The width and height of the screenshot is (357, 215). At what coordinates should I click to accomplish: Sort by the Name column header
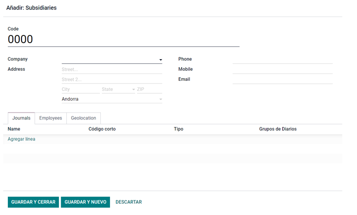click(14, 129)
